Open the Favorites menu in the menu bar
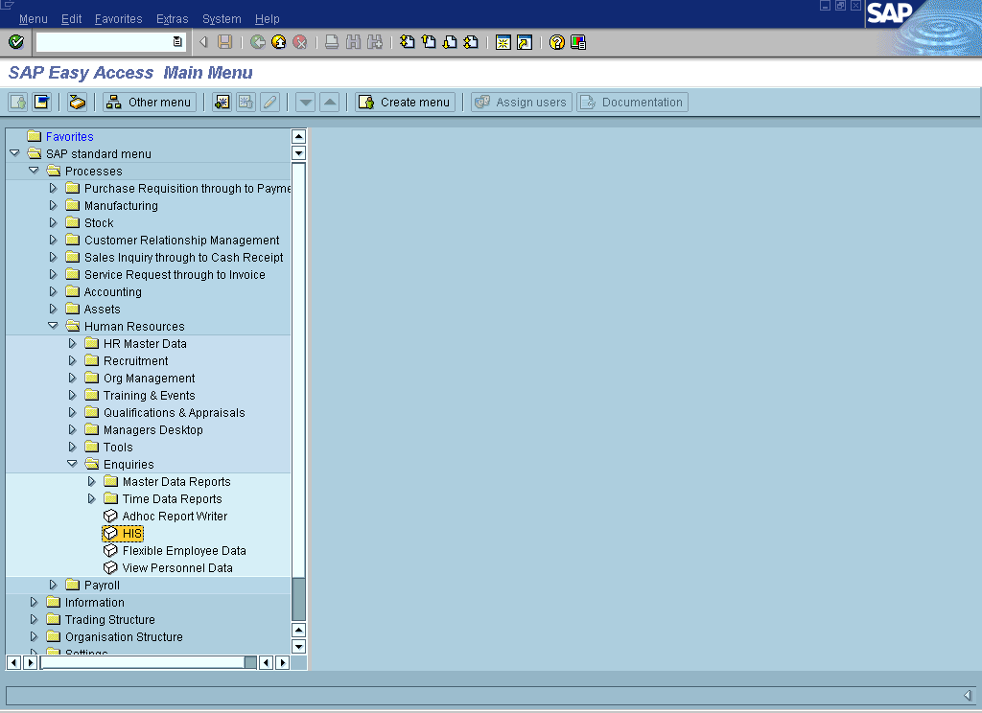982x713 pixels. click(x=118, y=19)
